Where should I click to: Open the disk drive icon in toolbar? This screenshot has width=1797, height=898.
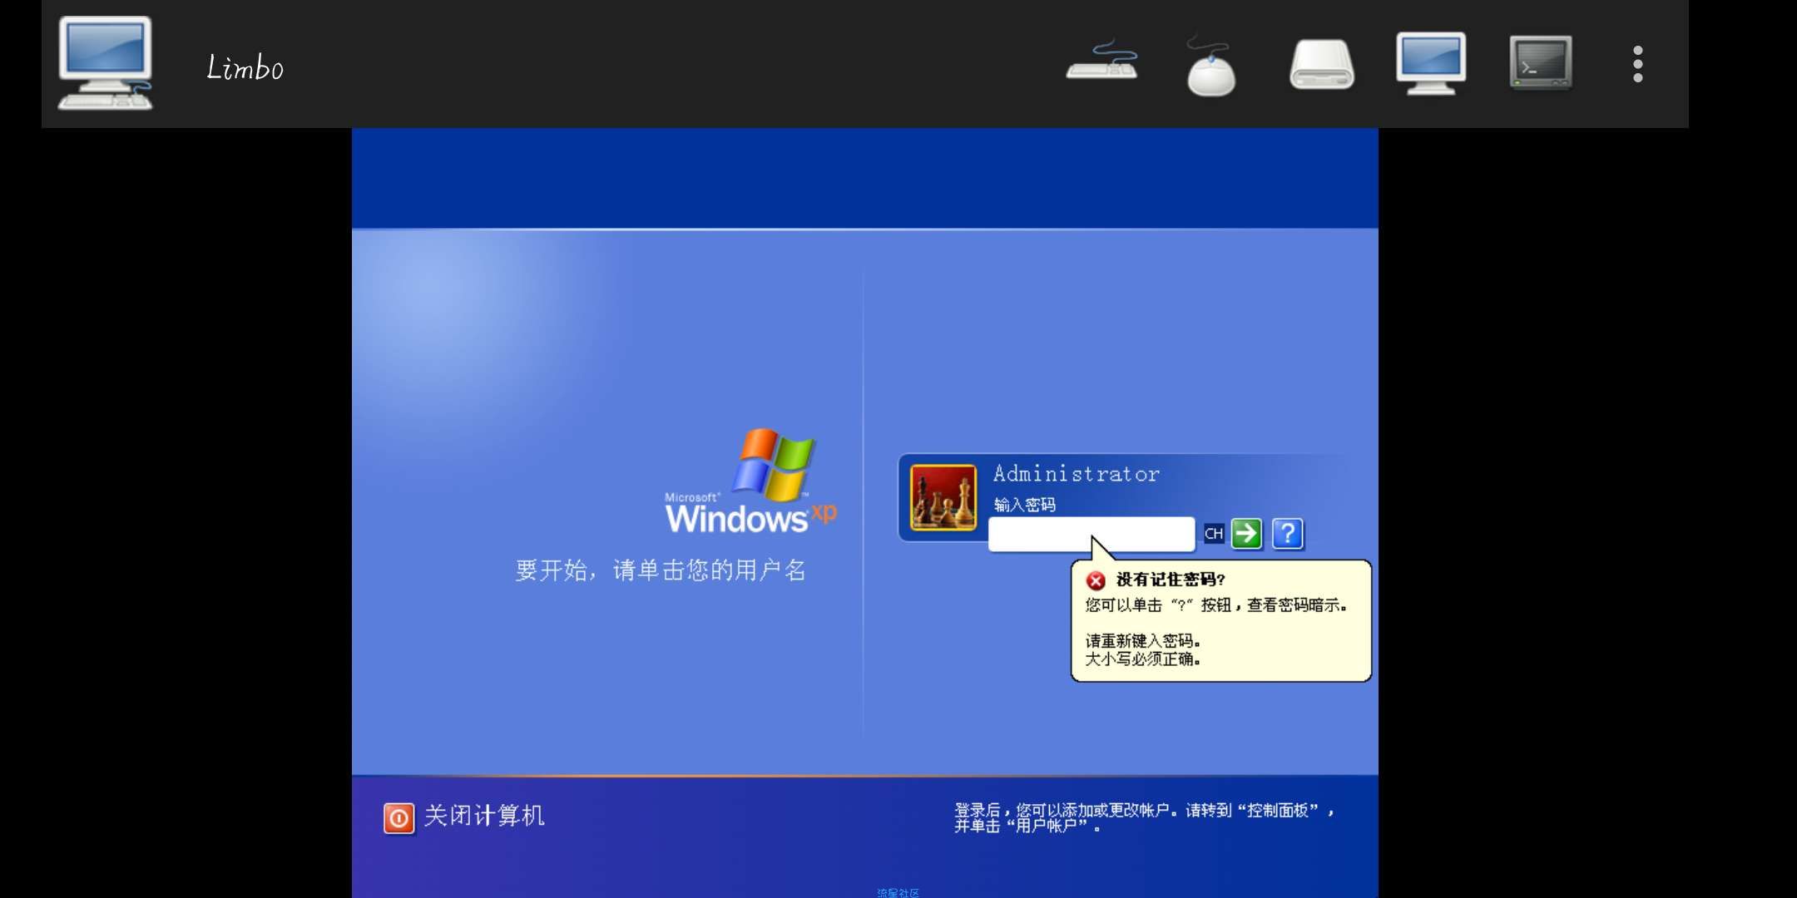click(1321, 65)
